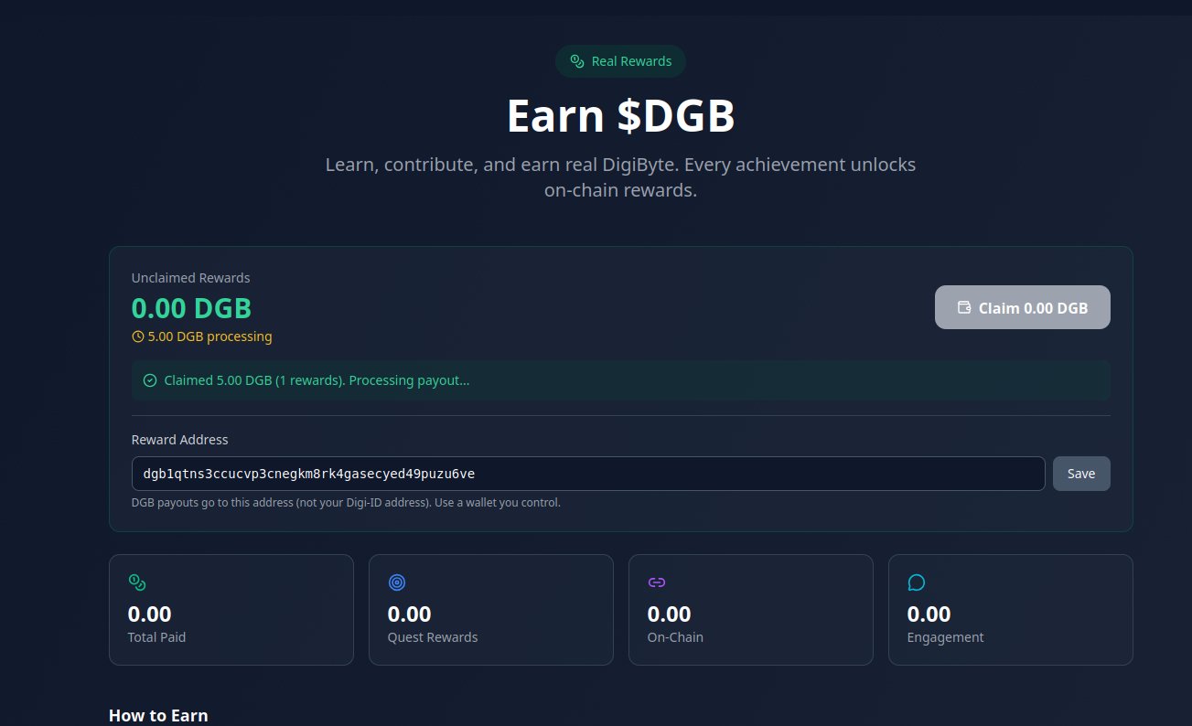Click the Claimed 5.00 DGB notification message
Screen dimensions: 1192x726
pyautogui.click(x=317, y=380)
